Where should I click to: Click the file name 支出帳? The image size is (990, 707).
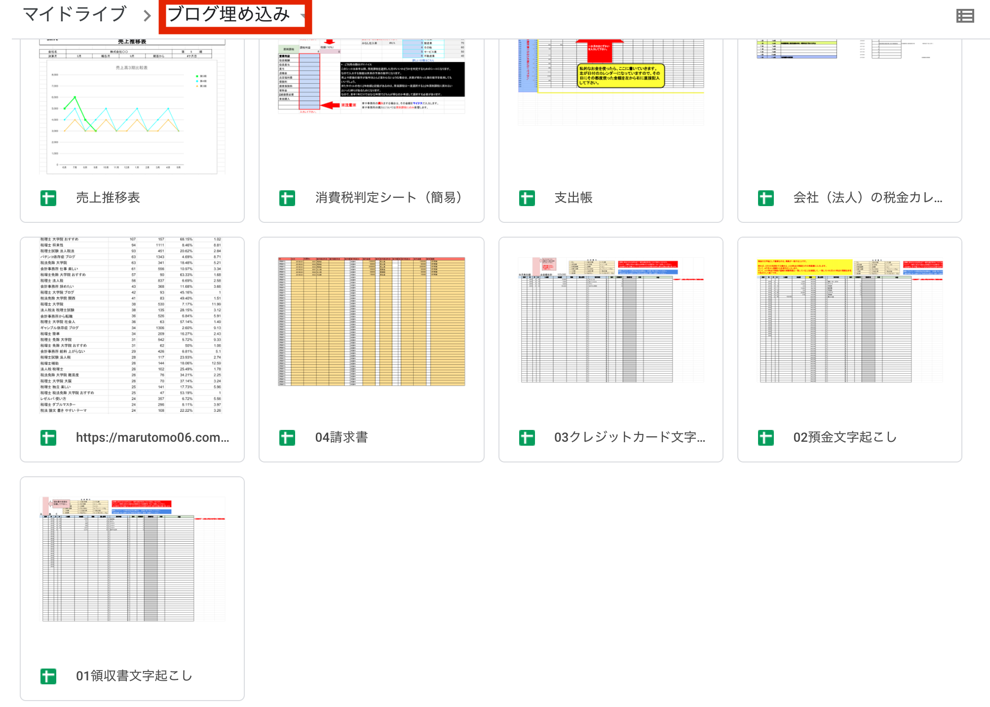[x=573, y=198]
